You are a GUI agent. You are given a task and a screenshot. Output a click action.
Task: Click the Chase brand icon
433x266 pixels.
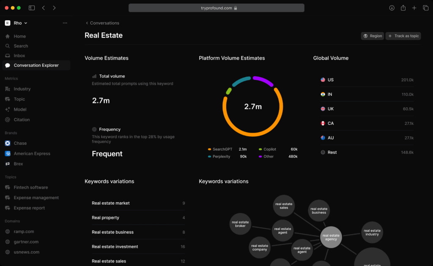pyautogui.click(x=8, y=144)
